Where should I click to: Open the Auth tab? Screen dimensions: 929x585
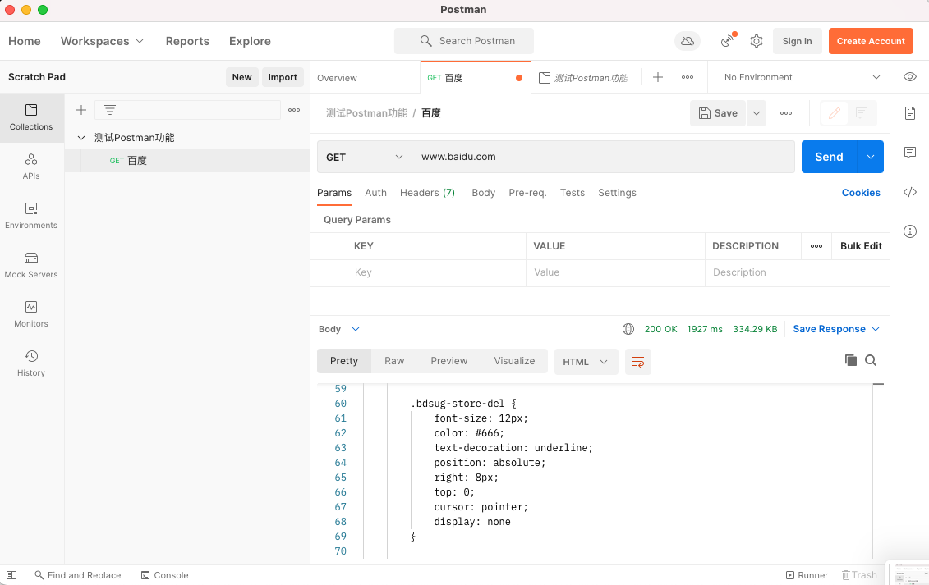tap(375, 193)
